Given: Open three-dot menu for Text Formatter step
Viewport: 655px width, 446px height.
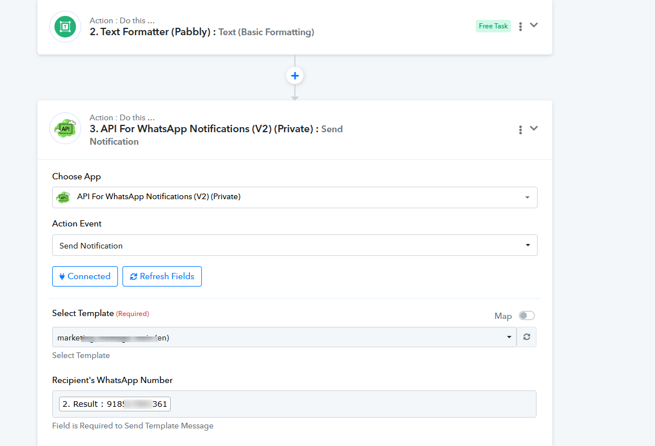Looking at the screenshot, I should (x=520, y=26).
